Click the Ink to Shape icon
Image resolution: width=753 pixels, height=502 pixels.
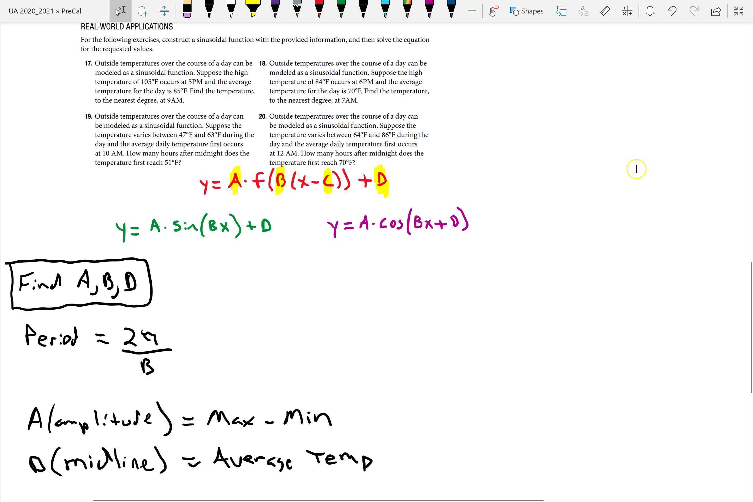pyautogui.click(x=561, y=11)
